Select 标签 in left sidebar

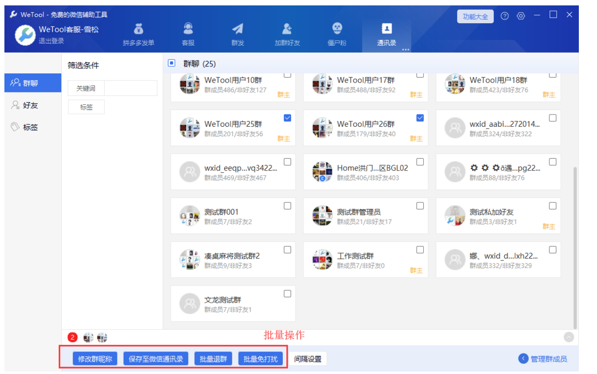tap(33, 127)
